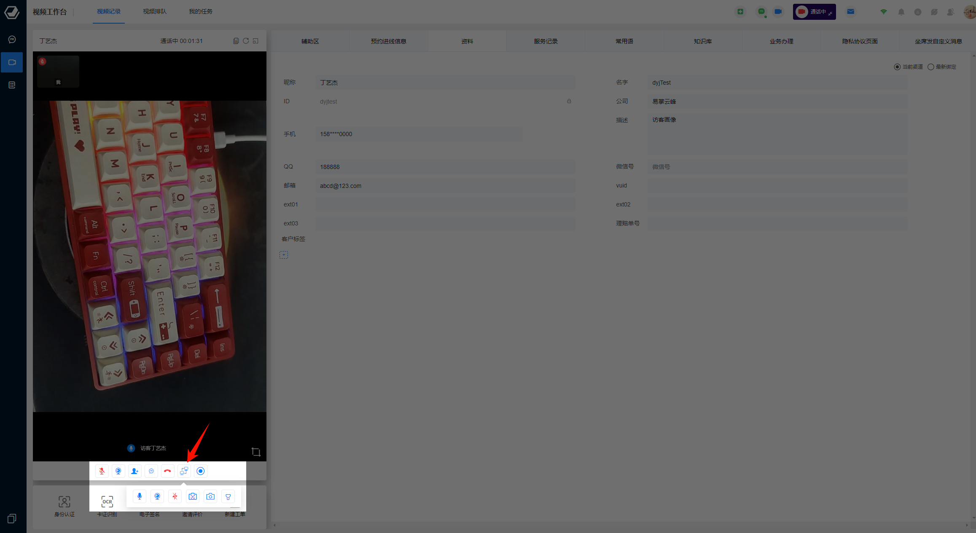Click the screenshot crop icon on video
The height and width of the screenshot is (533, 976).
(256, 452)
